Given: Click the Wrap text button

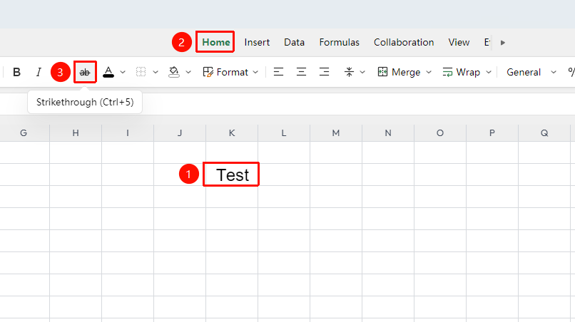Looking at the screenshot, I should click(462, 72).
